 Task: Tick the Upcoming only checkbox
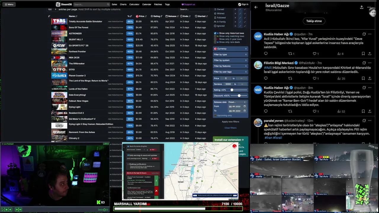tap(215, 115)
